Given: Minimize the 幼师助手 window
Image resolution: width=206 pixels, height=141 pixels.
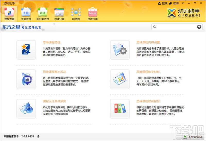Looking at the screenshot, I should coord(189,3).
